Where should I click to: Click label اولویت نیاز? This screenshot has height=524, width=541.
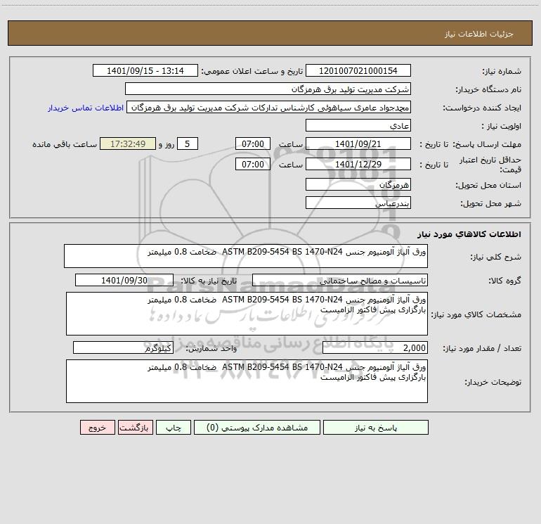[502, 126]
